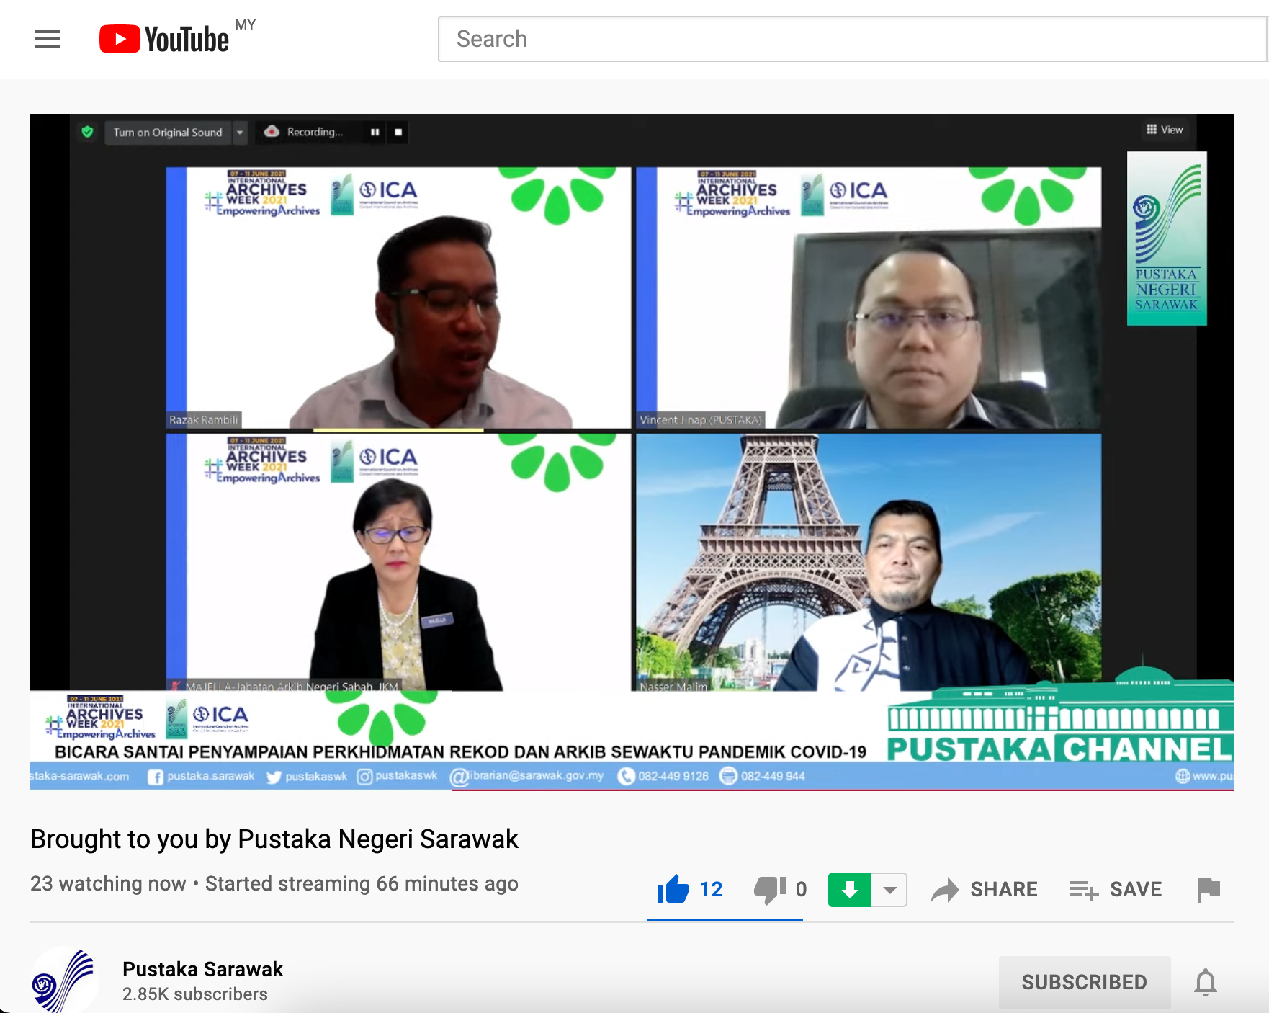Open the Pustaka Sarawak channel name link
Viewport: 1269px width, 1013px height.
click(202, 969)
